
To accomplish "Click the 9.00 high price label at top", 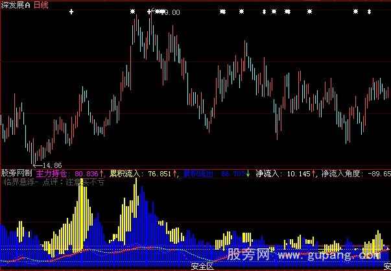I will click(172, 12).
